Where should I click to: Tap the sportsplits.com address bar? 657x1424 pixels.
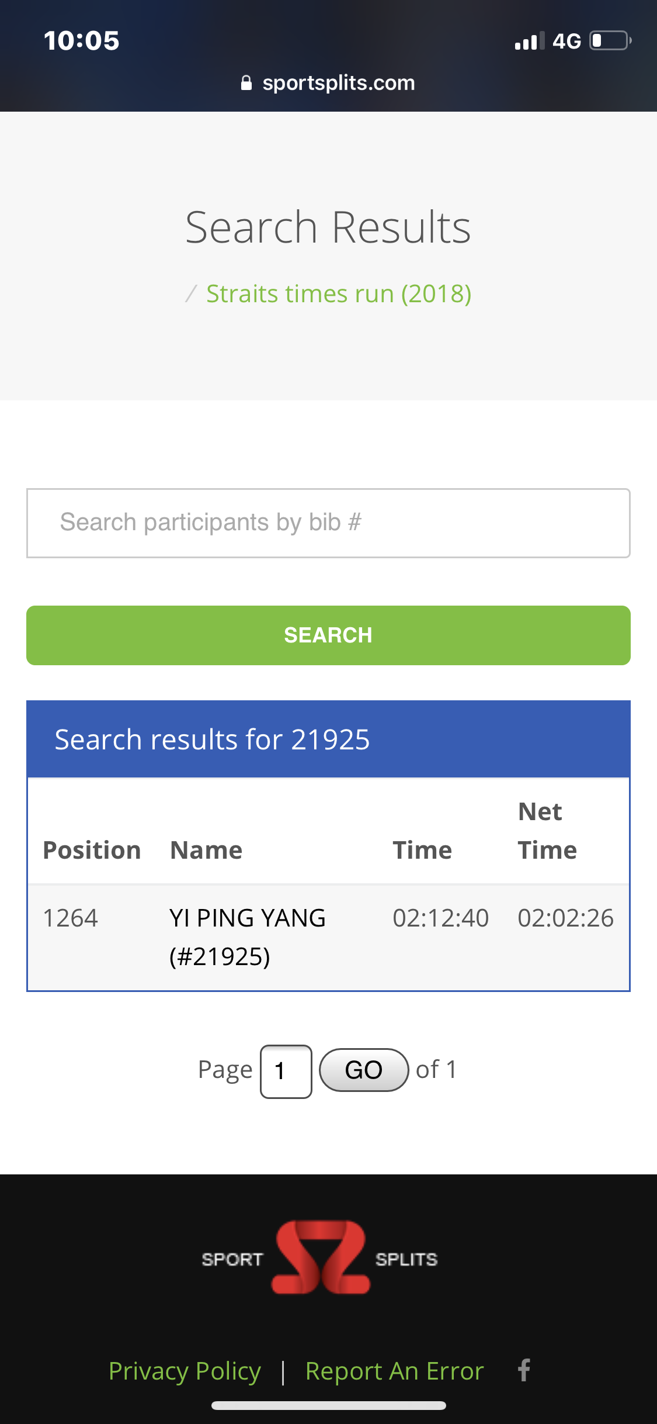(328, 83)
